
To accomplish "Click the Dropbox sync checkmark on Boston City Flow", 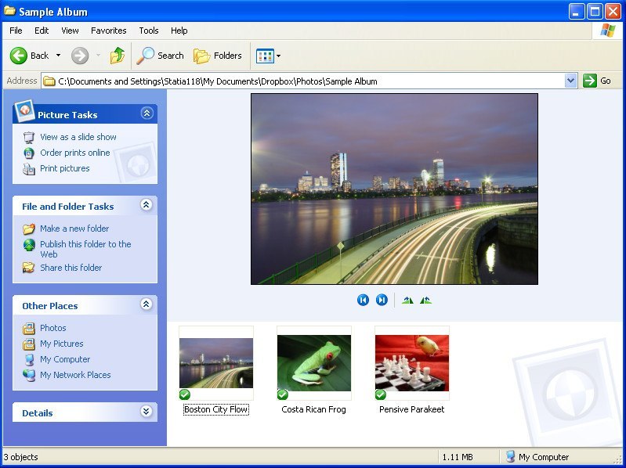I will coord(185,394).
